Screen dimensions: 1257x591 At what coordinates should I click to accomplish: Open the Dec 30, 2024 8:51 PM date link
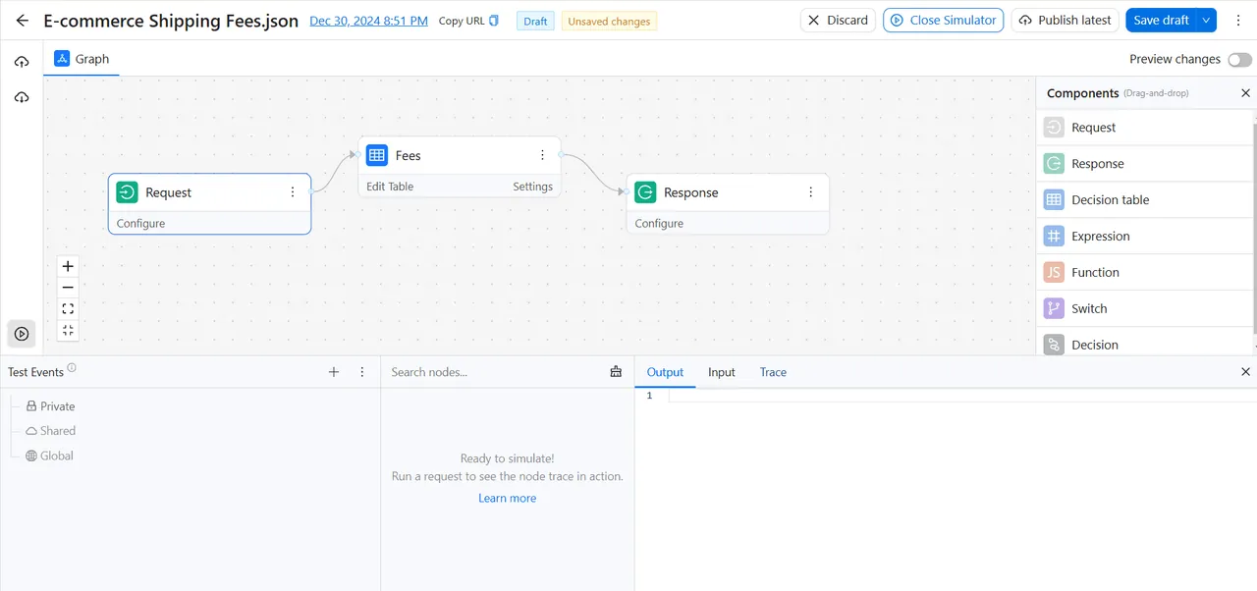pos(368,21)
